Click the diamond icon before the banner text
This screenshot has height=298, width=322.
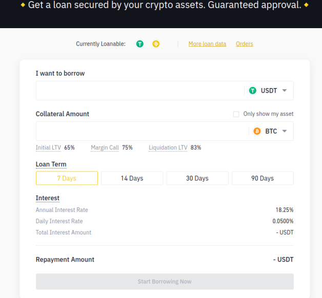[23, 5]
